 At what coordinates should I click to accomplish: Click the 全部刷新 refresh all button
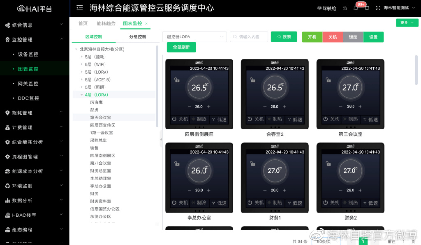click(181, 48)
